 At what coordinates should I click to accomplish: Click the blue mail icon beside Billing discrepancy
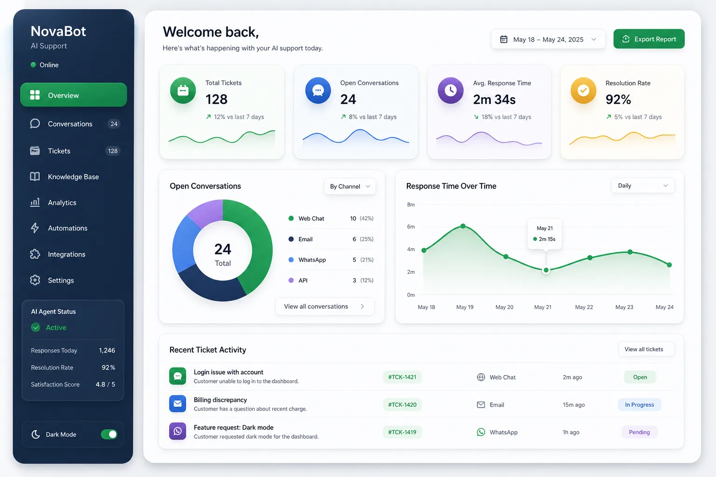tap(178, 404)
